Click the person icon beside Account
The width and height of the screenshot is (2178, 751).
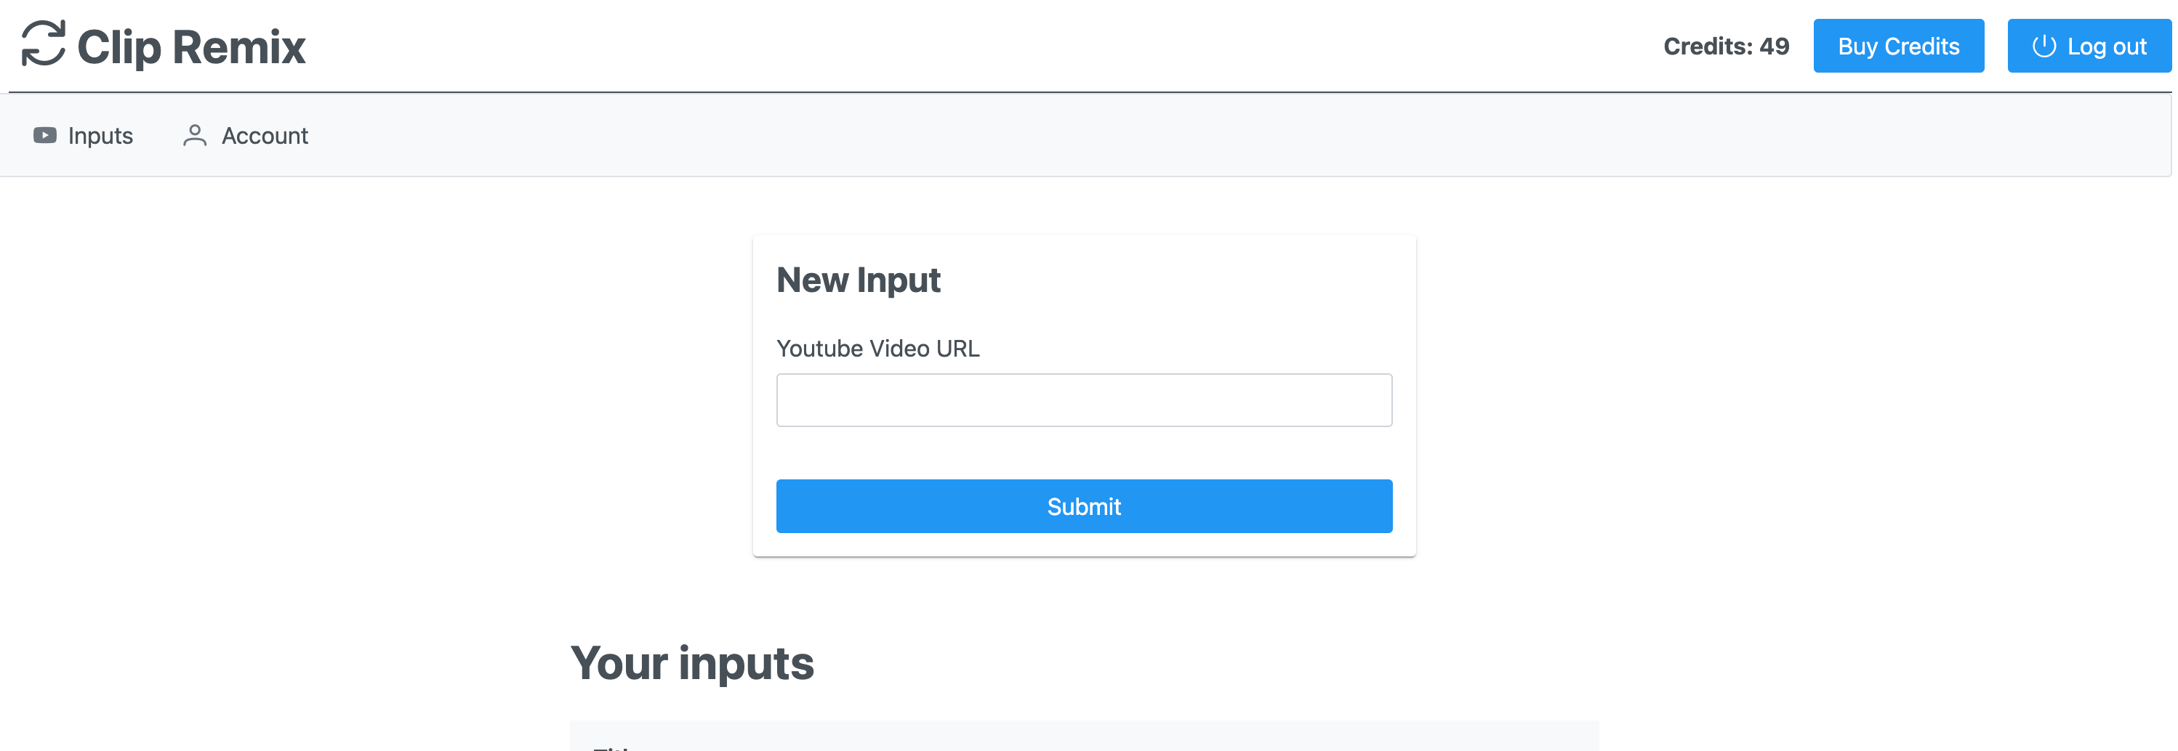pos(195,135)
